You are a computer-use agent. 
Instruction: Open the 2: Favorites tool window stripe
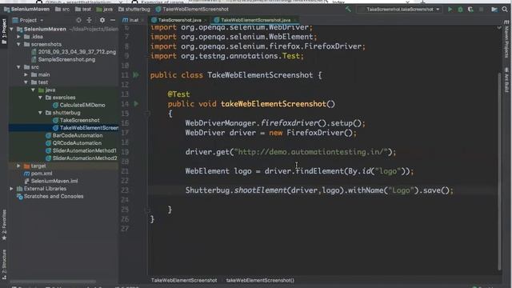click(x=4, y=226)
